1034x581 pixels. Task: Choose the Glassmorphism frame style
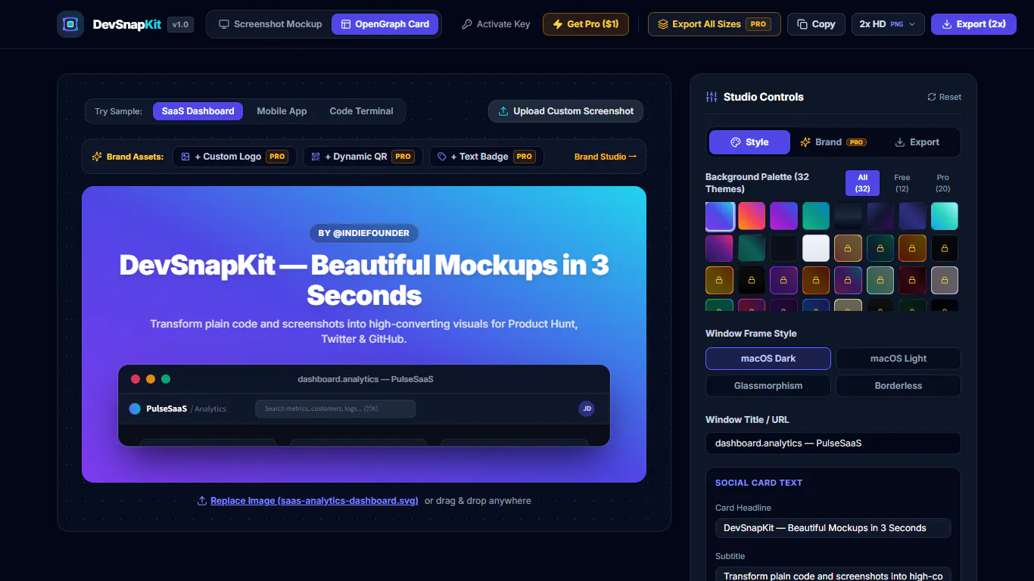[x=768, y=386]
